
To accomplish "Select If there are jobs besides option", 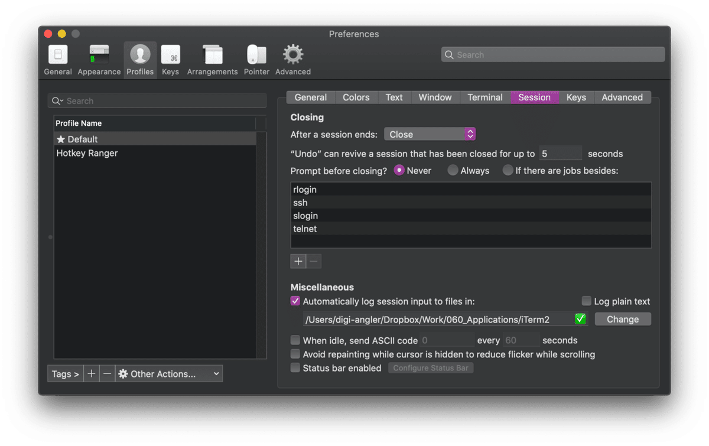I will point(508,170).
